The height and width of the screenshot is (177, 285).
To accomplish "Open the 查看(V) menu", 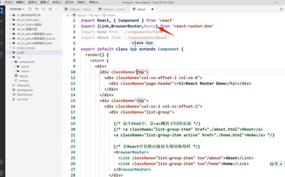I will coord(45,2).
